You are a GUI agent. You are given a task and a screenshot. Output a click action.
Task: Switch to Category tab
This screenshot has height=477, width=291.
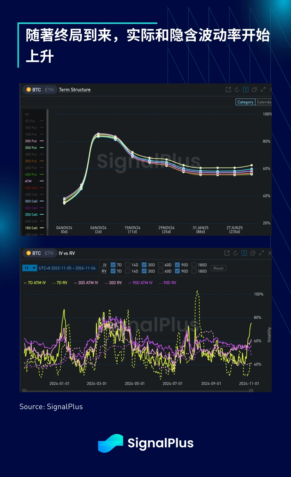click(245, 102)
